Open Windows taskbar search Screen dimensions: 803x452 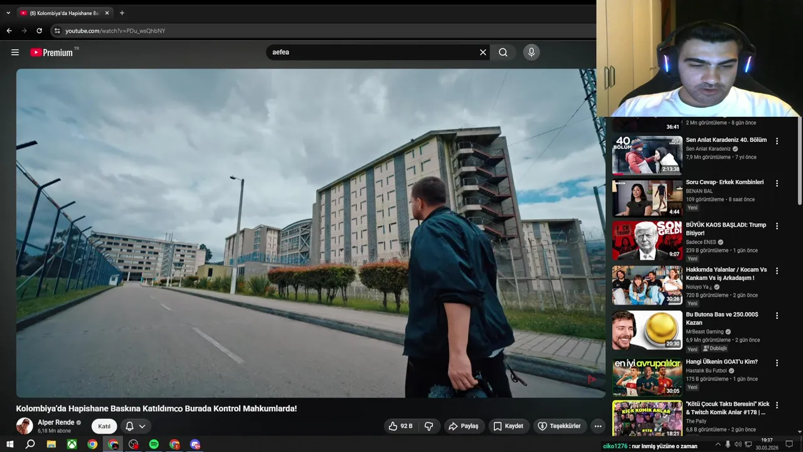(30, 444)
